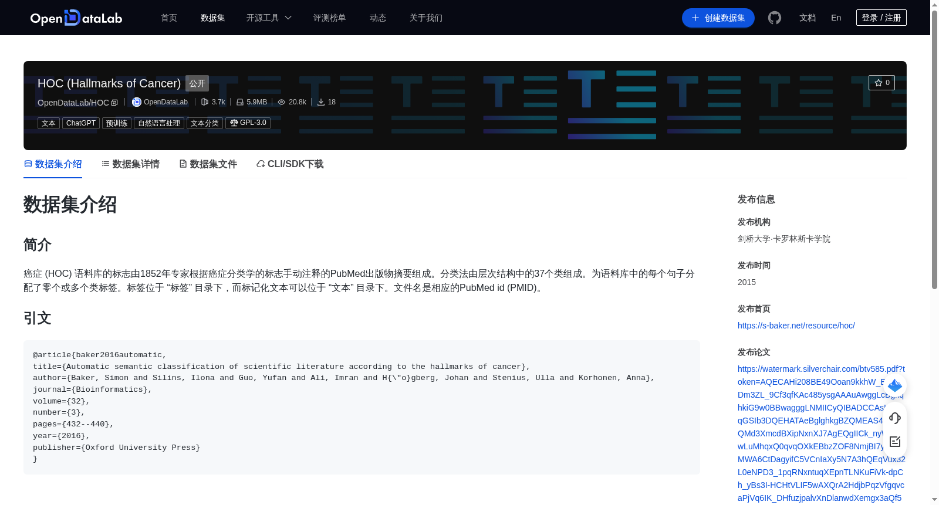This screenshot has height=505, width=939.
Task: Click the 3.7k files count icon
Action: point(205,102)
